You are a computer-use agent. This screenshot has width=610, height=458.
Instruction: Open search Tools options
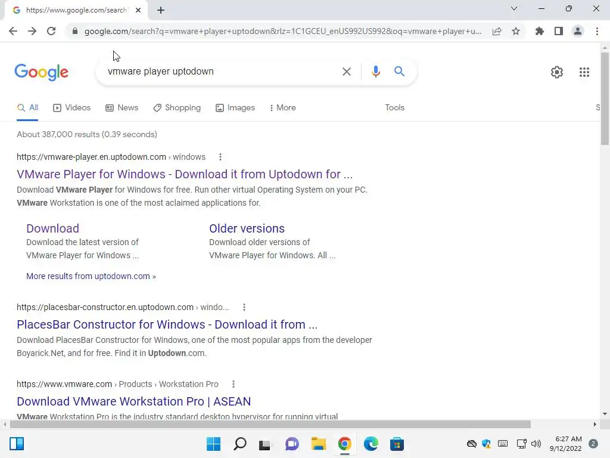tap(394, 108)
